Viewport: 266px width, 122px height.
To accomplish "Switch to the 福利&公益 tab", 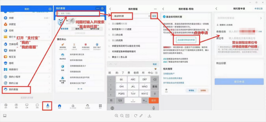I will tap(94, 29).
